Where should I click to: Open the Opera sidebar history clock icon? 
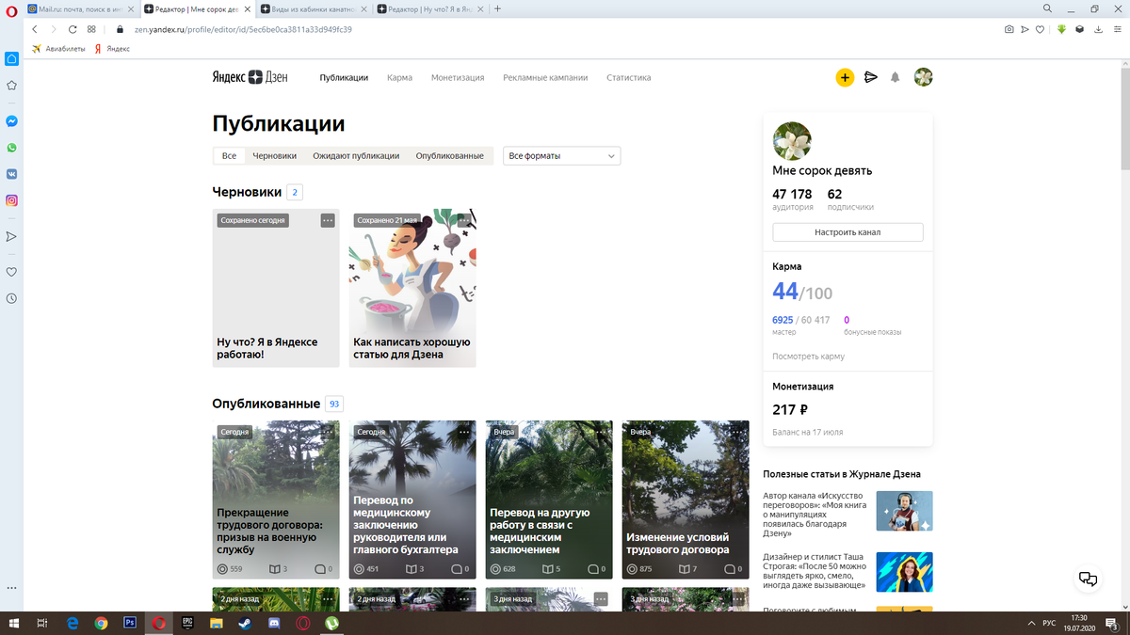point(12,298)
